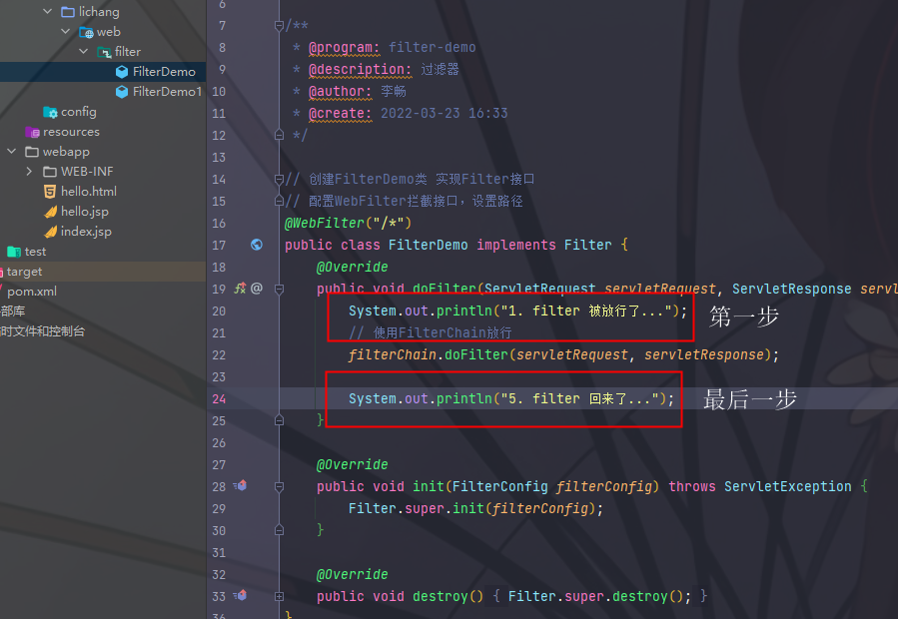Click the FilterDemo class icon

(x=122, y=72)
